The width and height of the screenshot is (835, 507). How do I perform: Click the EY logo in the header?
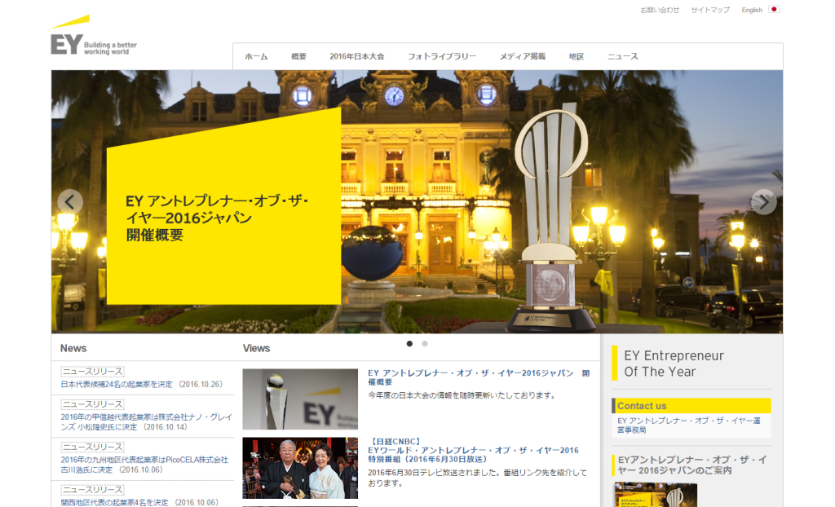click(94, 35)
